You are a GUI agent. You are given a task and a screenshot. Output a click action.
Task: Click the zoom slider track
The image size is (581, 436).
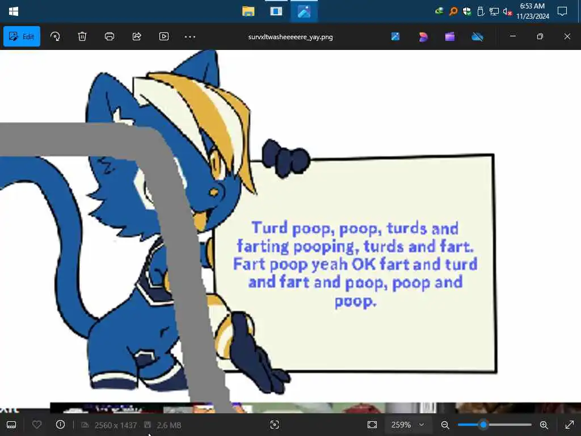point(495,425)
